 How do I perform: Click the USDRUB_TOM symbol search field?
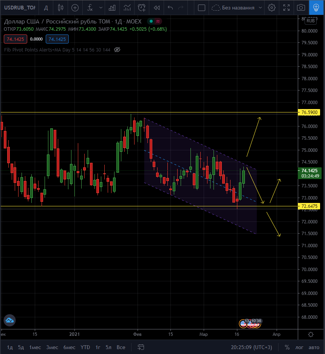[20, 8]
